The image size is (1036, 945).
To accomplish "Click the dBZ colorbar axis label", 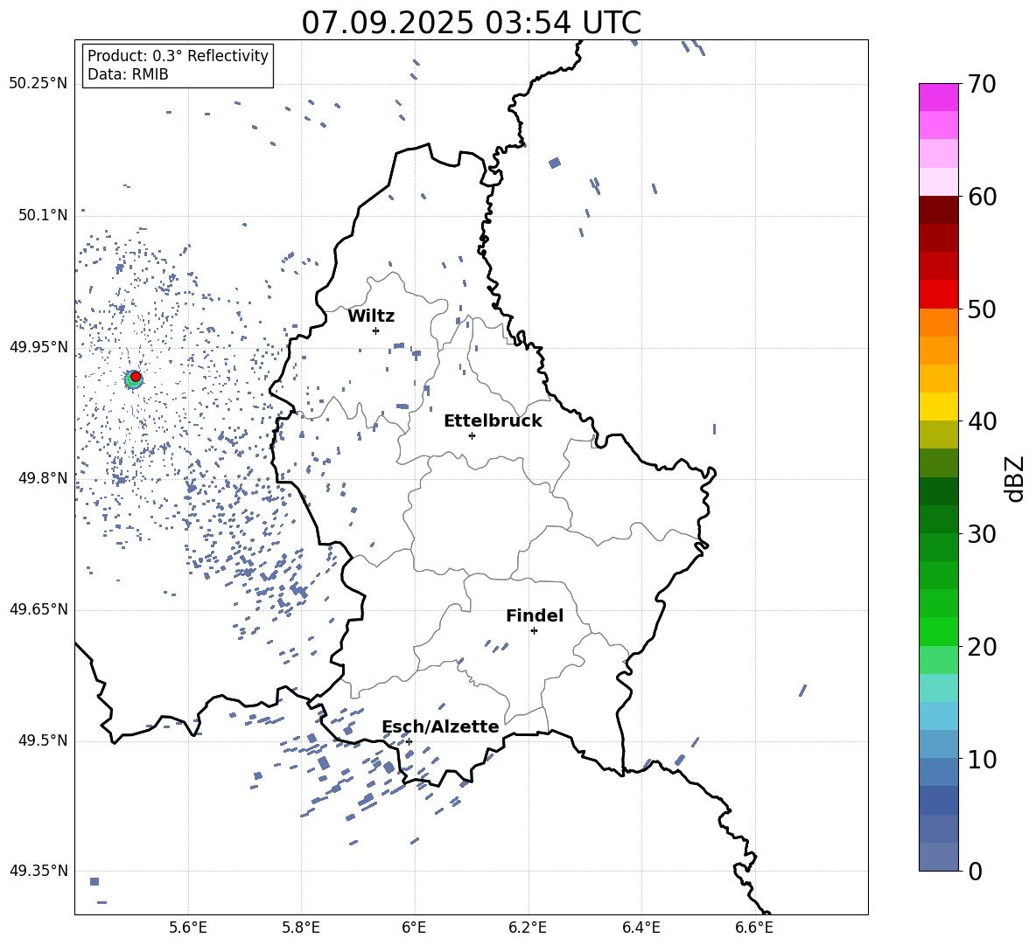I will [1013, 478].
